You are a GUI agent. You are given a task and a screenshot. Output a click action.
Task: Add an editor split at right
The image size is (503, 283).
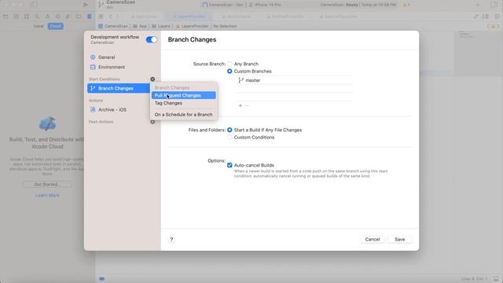(497, 17)
